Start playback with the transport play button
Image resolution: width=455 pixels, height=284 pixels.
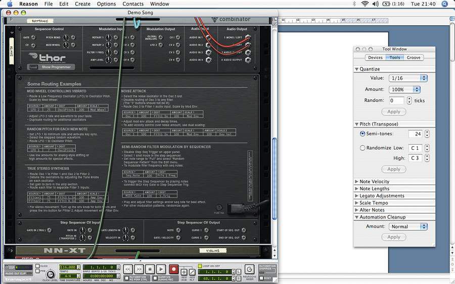(161, 269)
